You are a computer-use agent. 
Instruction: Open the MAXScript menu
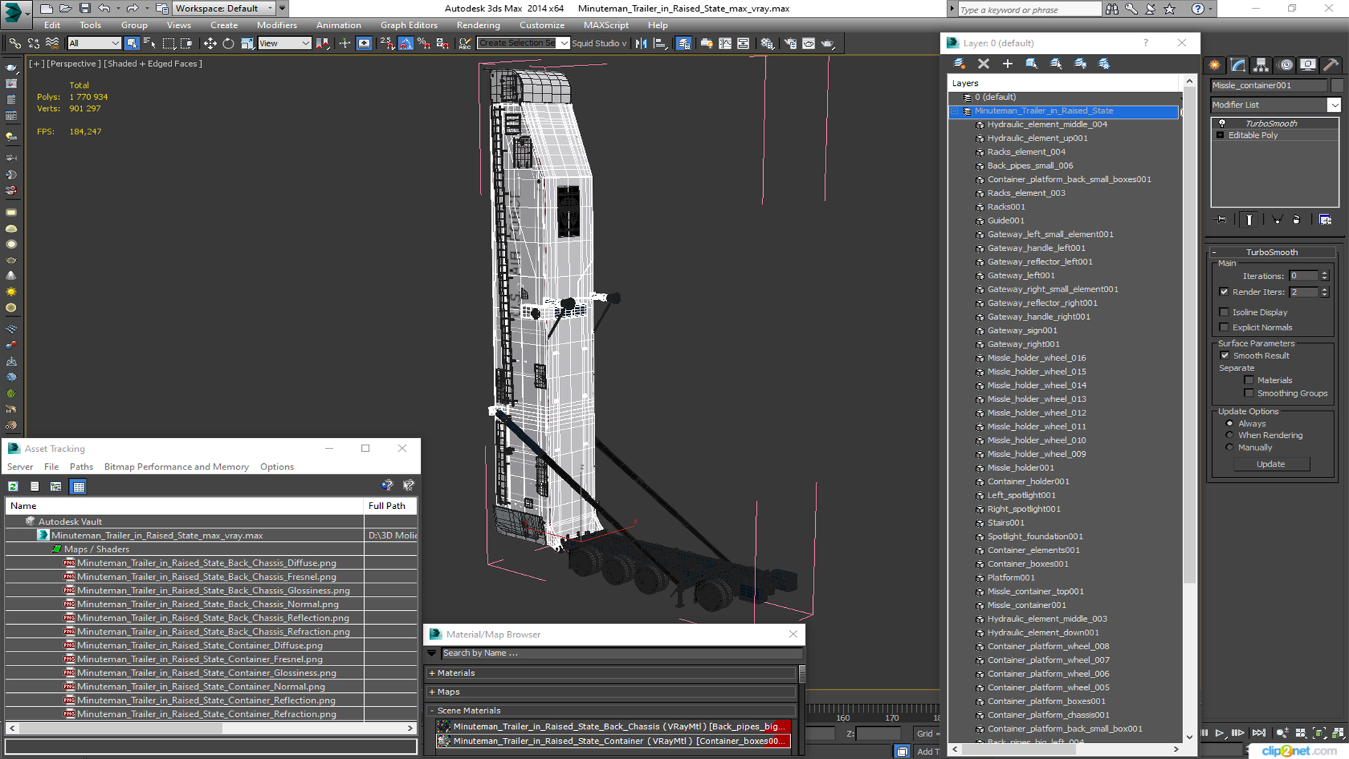(606, 25)
